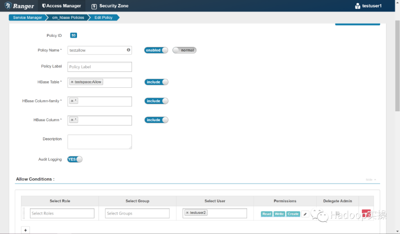The image size is (400, 234).
Task: Open the Access Manager menu
Action: click(x=61, y=6)
